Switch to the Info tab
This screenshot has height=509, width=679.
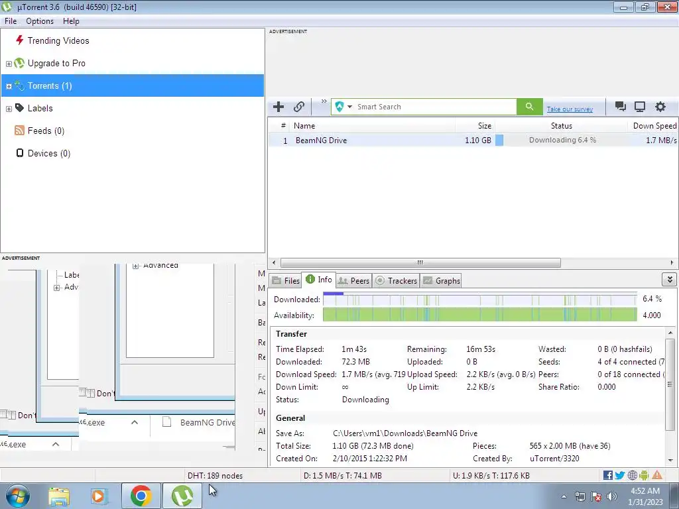click(x=319, y=280)
